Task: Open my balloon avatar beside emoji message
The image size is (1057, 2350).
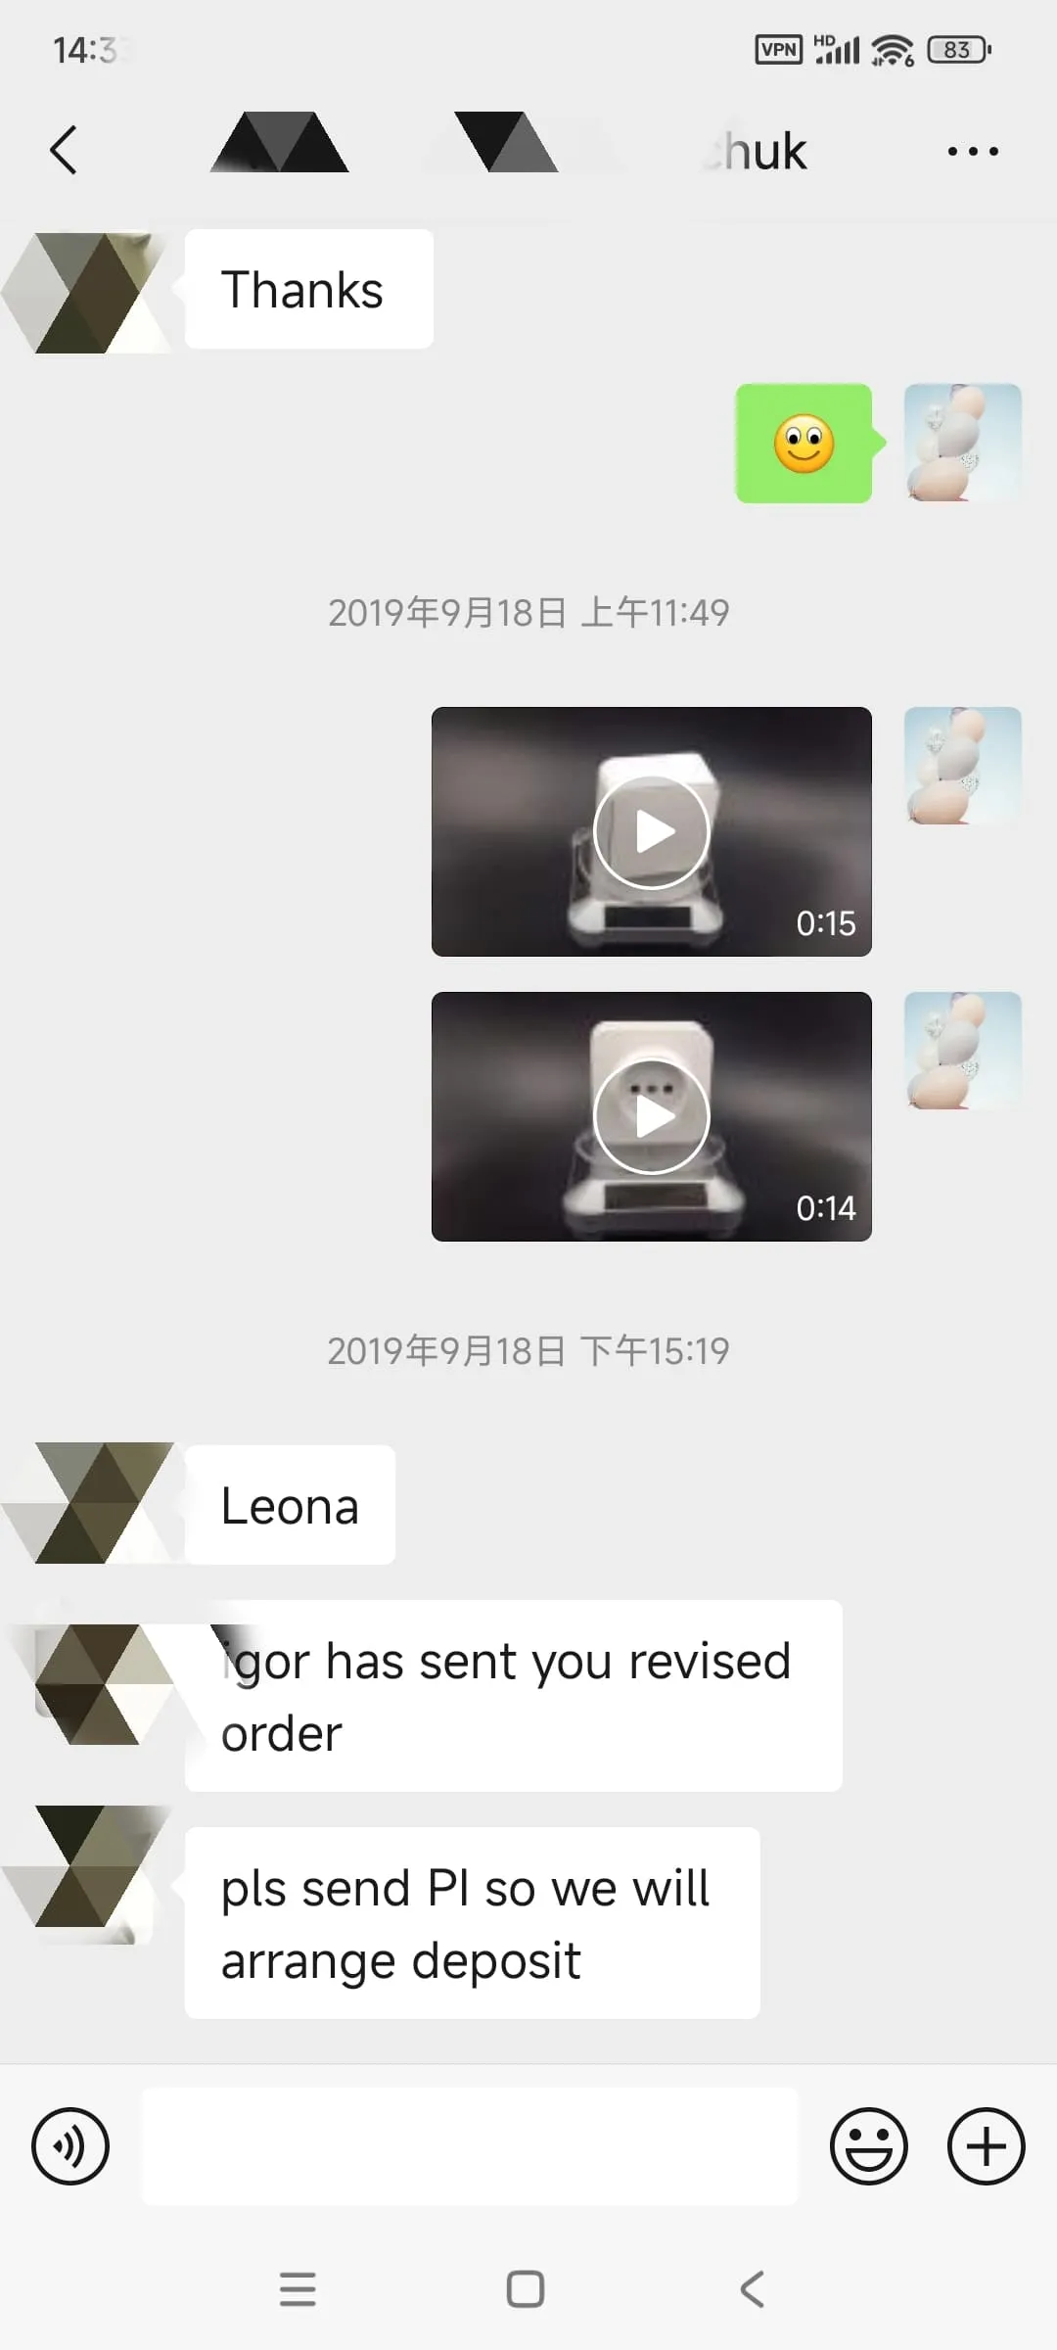Action: click(963, 443)
